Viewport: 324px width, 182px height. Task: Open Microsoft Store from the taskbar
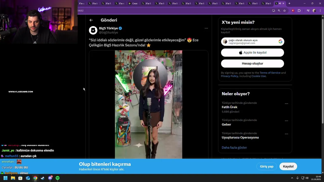20,178
